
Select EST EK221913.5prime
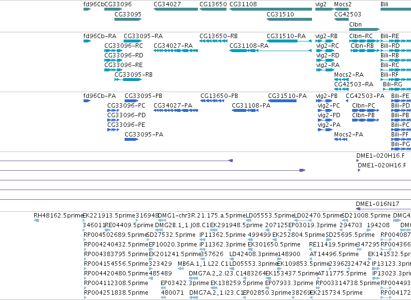(85, 220)
